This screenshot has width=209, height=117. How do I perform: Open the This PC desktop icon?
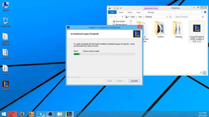(6, 6)
